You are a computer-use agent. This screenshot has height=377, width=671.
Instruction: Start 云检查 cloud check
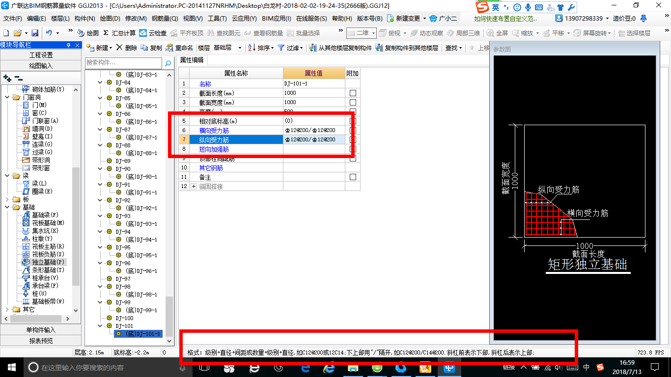tap(153, 33)
